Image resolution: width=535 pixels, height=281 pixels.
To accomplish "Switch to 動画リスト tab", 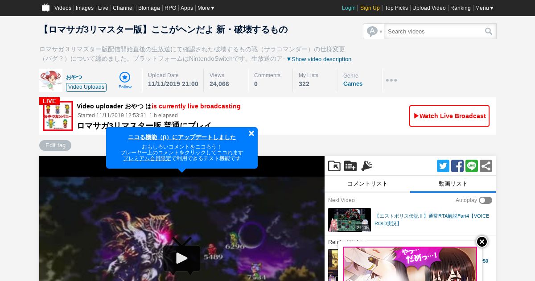I will 453,184.
